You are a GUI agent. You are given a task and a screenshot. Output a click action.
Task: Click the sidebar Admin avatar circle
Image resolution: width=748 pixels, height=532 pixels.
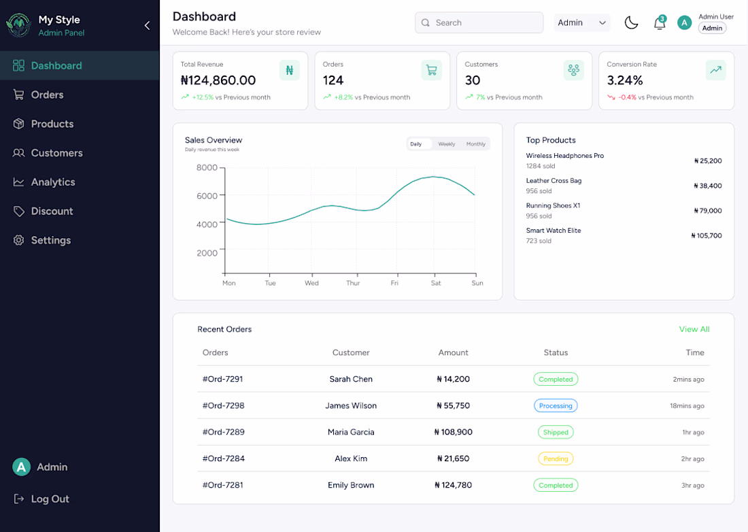click(x=22, y=467)
